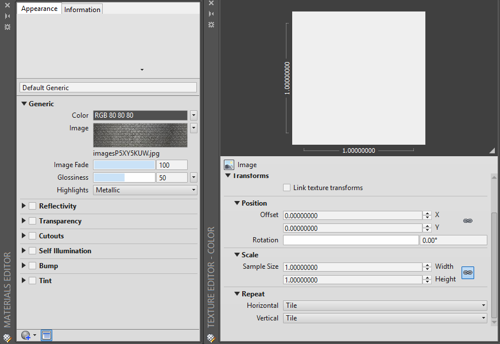Screen dimensions: 500x344
Task: Open the Highlights dropdown showing Metallic
Action: tap(194, 190)
